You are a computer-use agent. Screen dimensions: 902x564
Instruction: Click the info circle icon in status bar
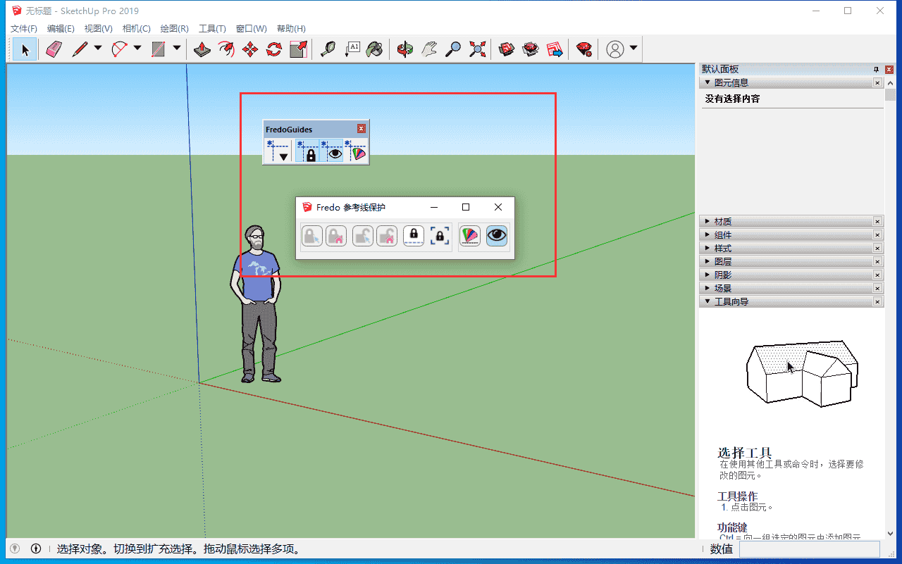[36, 549]
